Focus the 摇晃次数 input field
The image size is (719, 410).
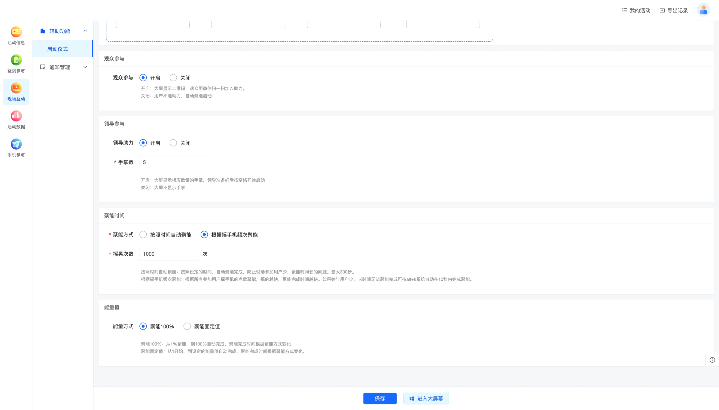pos(169,254)
